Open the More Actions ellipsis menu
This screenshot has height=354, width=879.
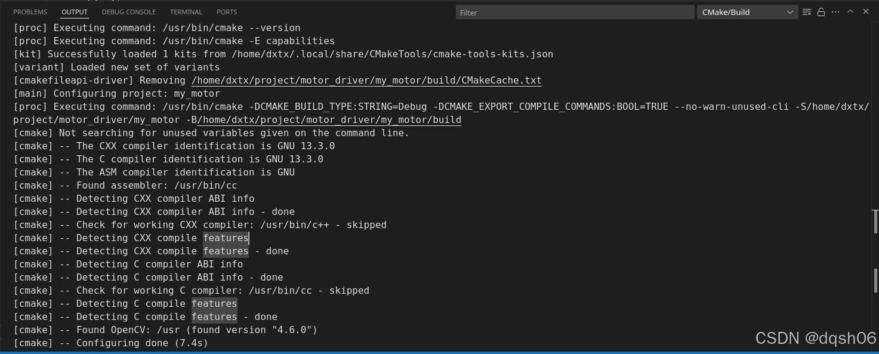click(835, 11)
